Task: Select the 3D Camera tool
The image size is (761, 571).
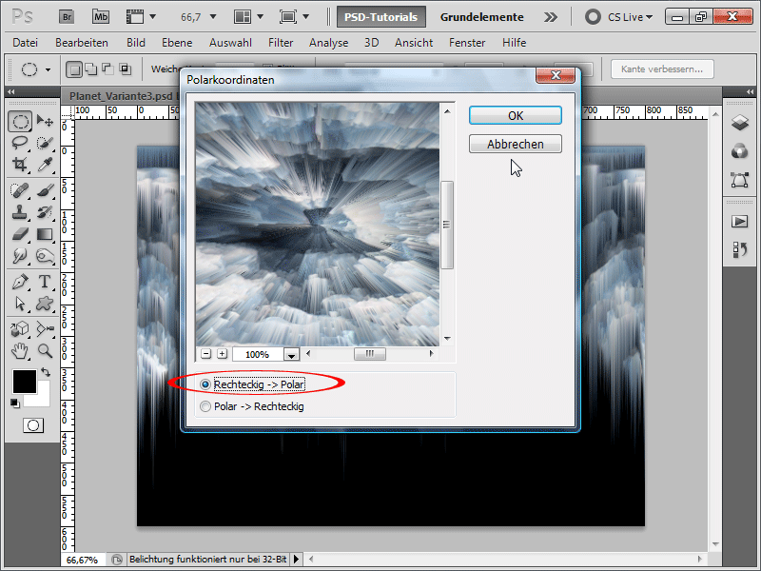Action: pos(45,328)
